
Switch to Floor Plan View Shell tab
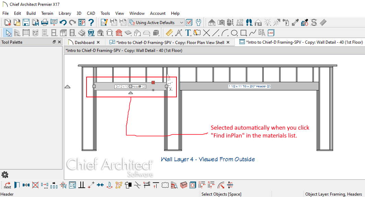click(x=170, y=42)
